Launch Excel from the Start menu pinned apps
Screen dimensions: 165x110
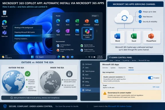click(x=77, y=22)
